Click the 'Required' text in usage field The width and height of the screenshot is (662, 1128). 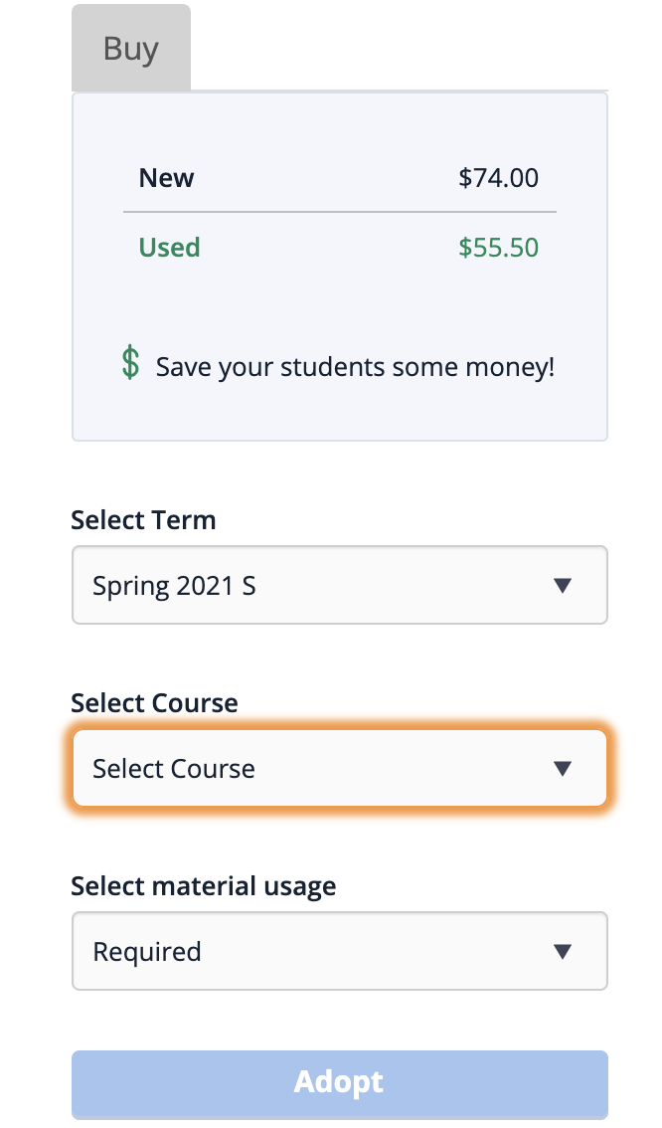click(147, 952)
